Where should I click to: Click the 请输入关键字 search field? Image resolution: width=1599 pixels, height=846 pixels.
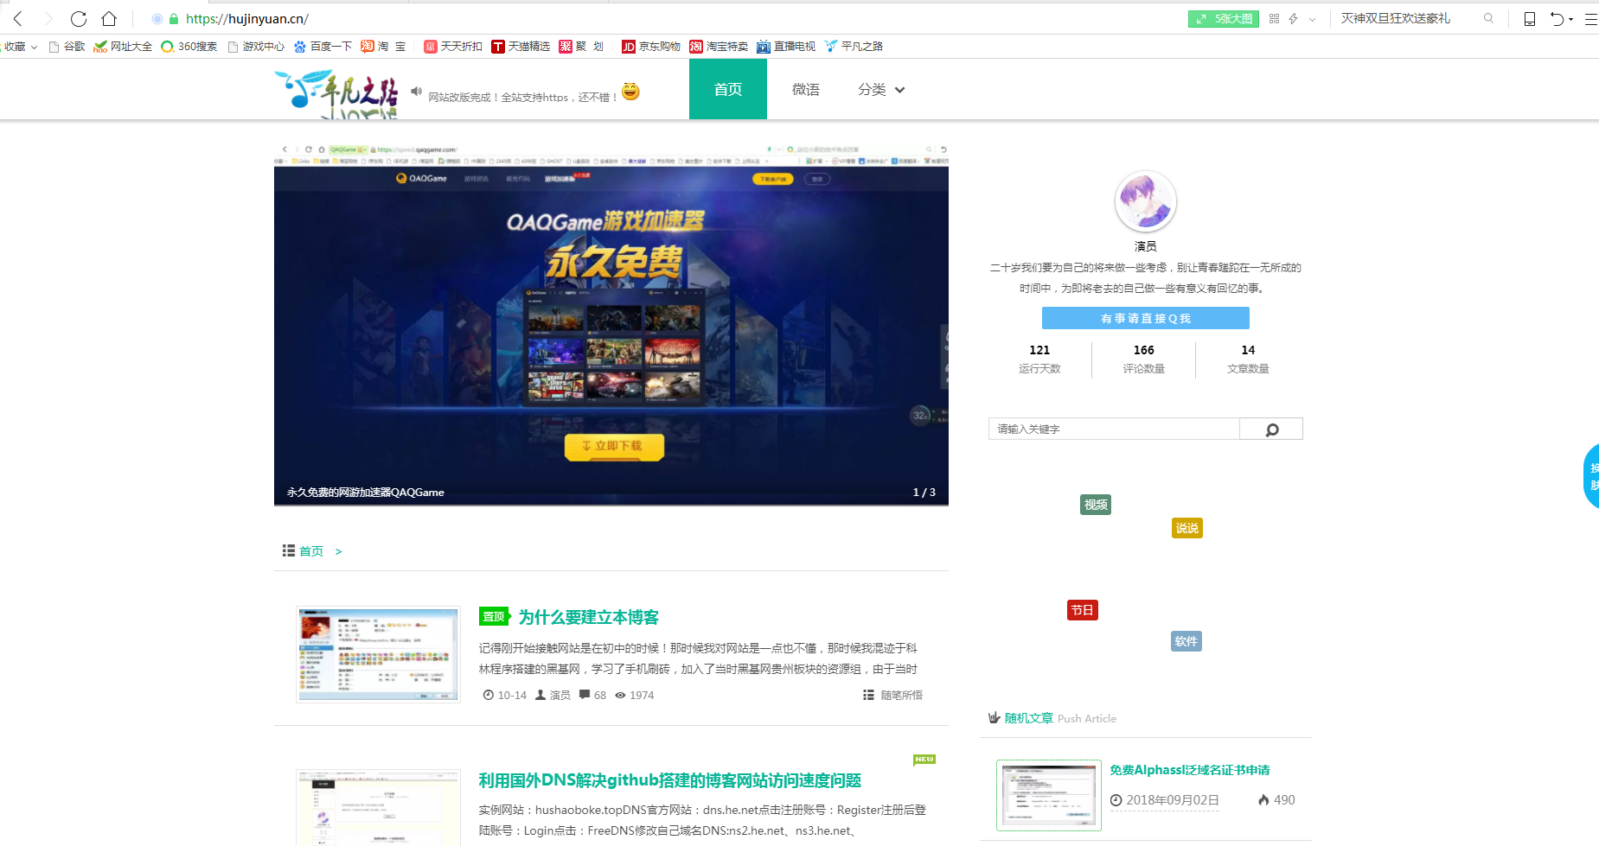(x=1113, y=429)
